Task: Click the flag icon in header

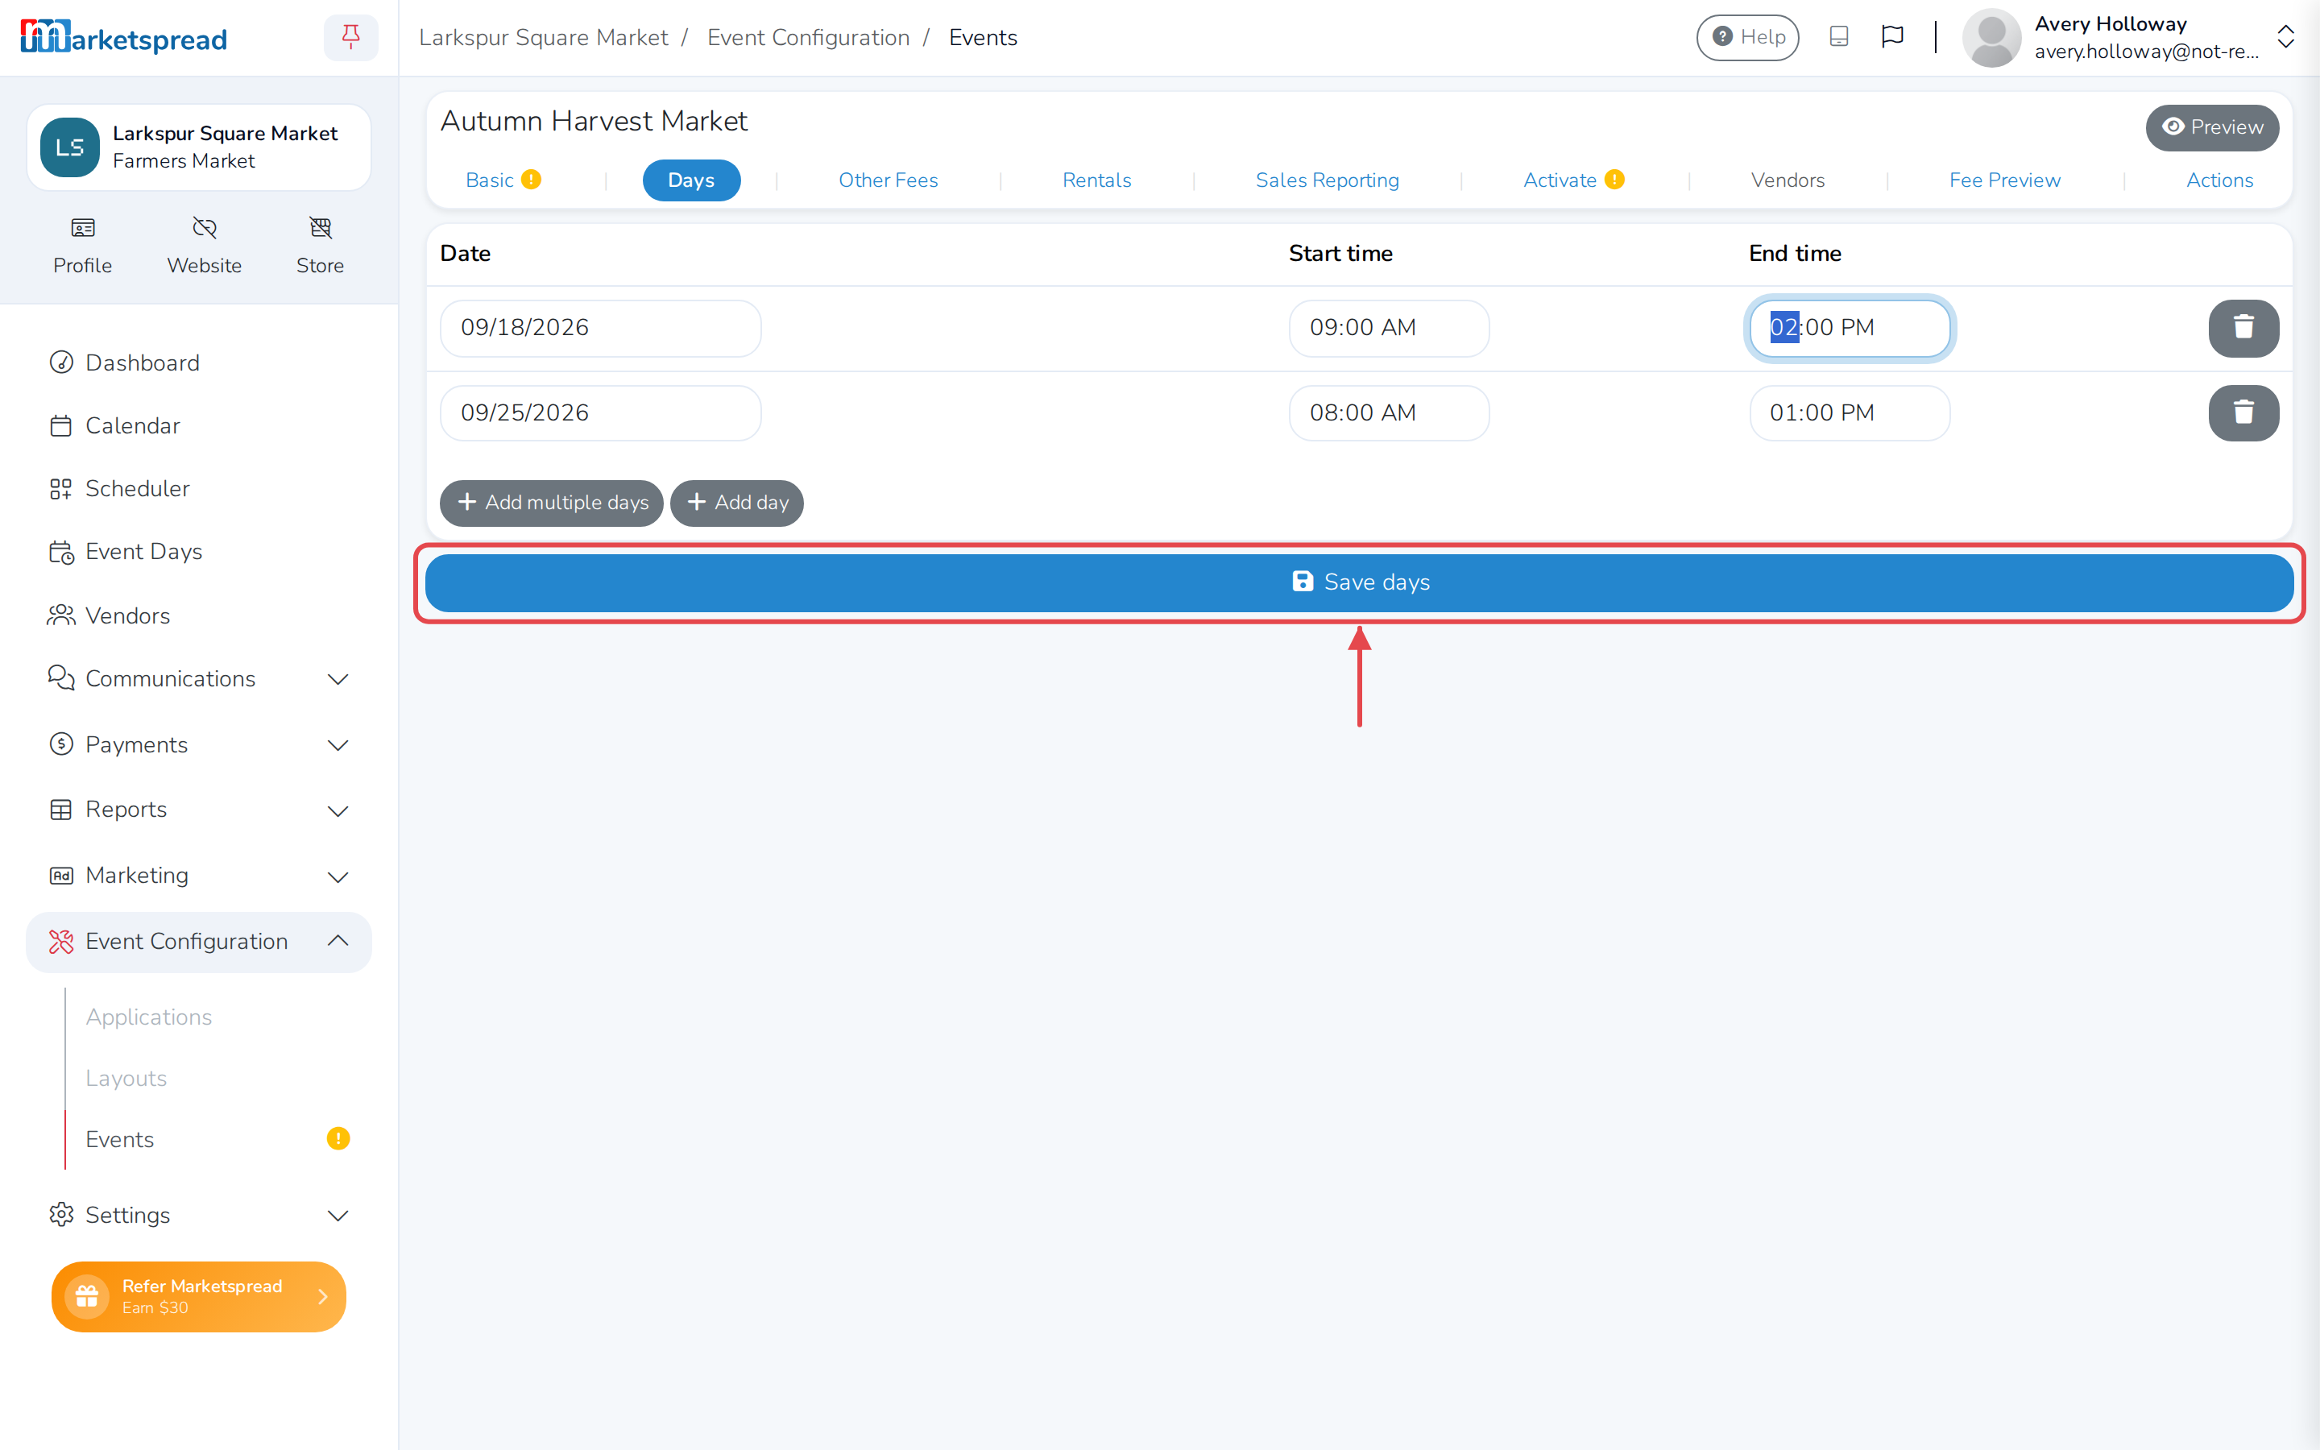Action: pos(1892,36)
